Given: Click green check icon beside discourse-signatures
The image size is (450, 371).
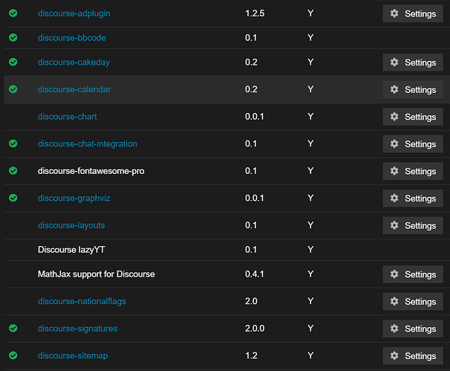Looking at the screenshot, I should (13, 328).
